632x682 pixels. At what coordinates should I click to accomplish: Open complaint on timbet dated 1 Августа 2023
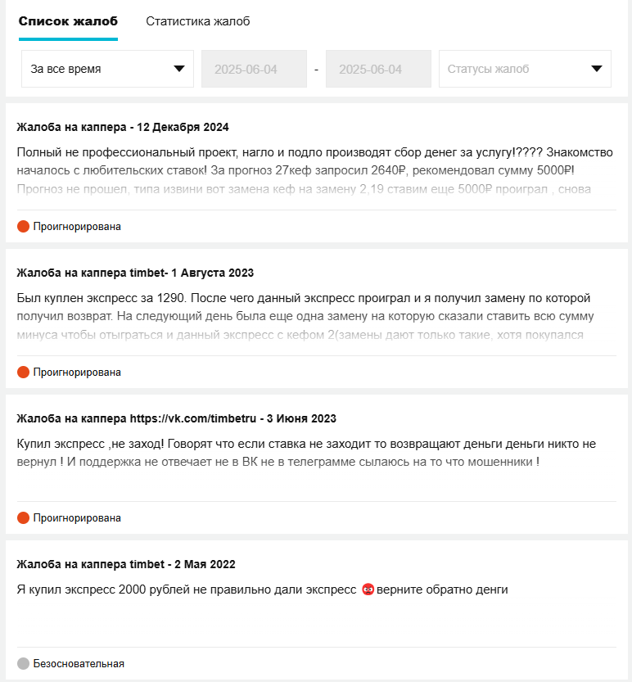(x=135, y=273)
